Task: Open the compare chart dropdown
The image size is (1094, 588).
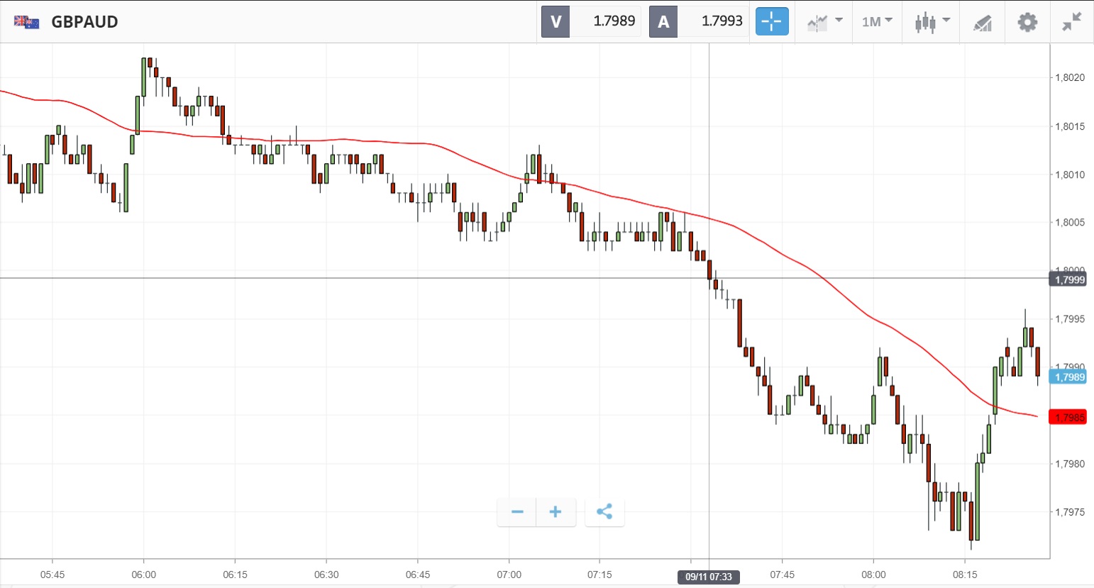Action: pos(824,22)
